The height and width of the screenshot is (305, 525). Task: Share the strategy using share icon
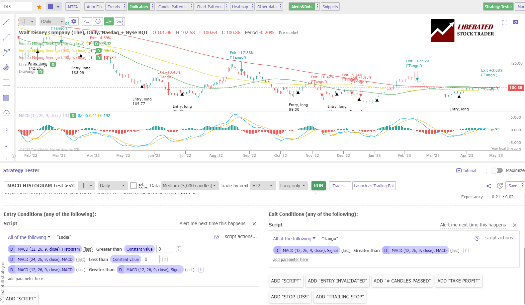click(x=489, y=186)
